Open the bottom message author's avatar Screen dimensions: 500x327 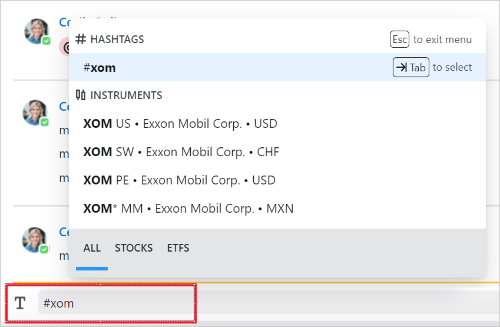pos(35,240)
